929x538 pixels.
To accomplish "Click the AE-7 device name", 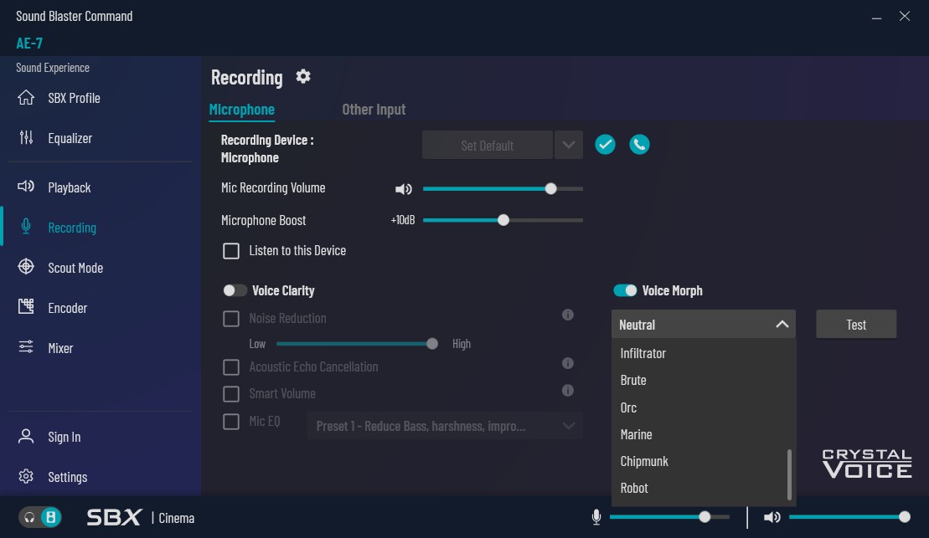I will pos(29,44).
